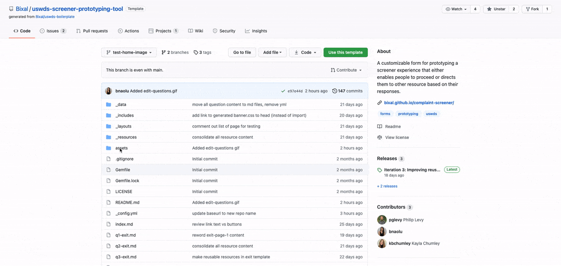The height and width of the screenshot is (266, 561).
Task: Open the q2-exit.md file
Action: (x=126, y=246)
